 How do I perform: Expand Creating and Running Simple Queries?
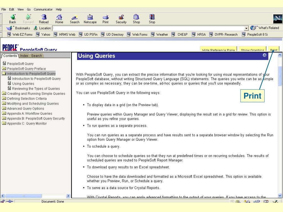[x=4, y=93]
